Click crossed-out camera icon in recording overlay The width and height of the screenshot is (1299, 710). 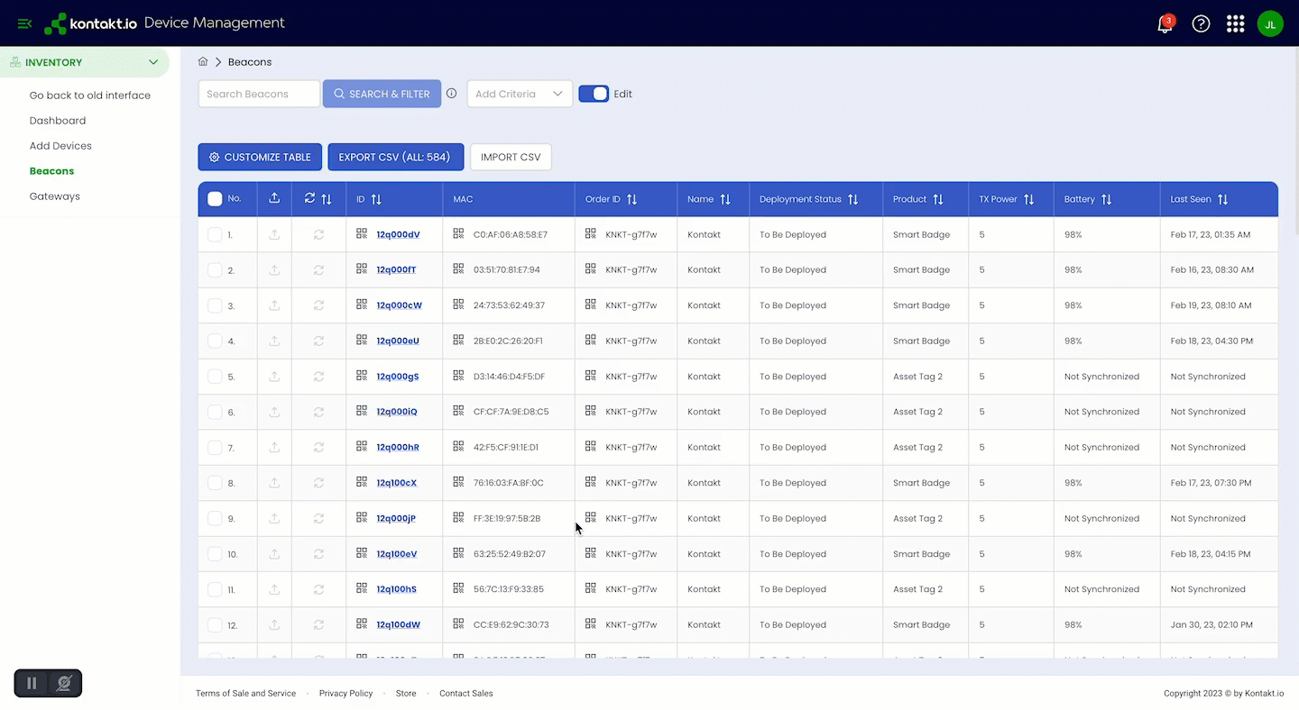[x=64, y=683]
